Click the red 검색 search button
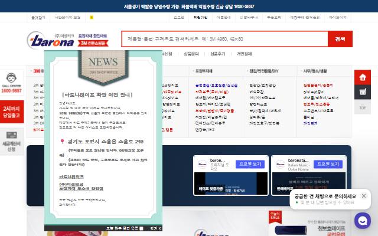This screenshot has width=378, height=236. 340,39
